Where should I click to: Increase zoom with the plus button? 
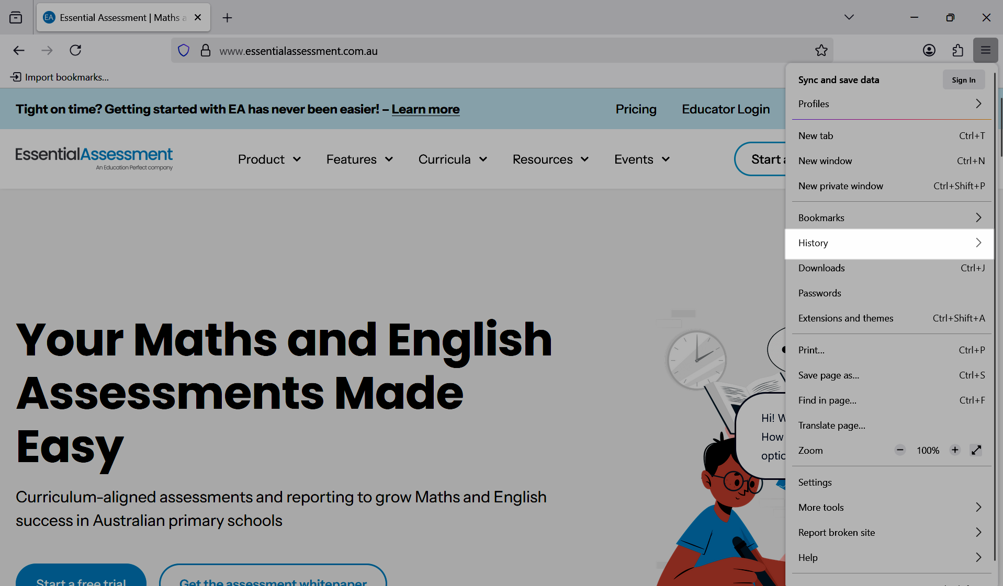pos(955,450)
